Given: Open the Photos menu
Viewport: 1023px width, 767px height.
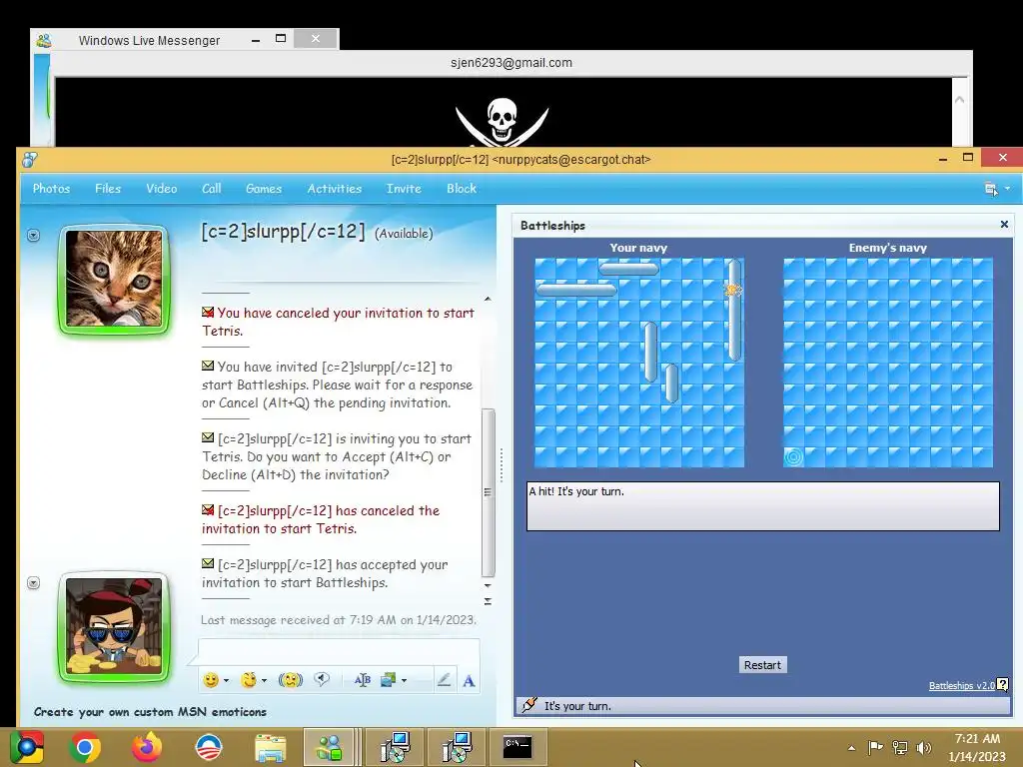Looking at the screenshot, I should pos(51,189).
